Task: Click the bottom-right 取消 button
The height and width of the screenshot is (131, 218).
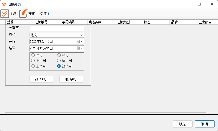Action: click(x=205, y=124)
